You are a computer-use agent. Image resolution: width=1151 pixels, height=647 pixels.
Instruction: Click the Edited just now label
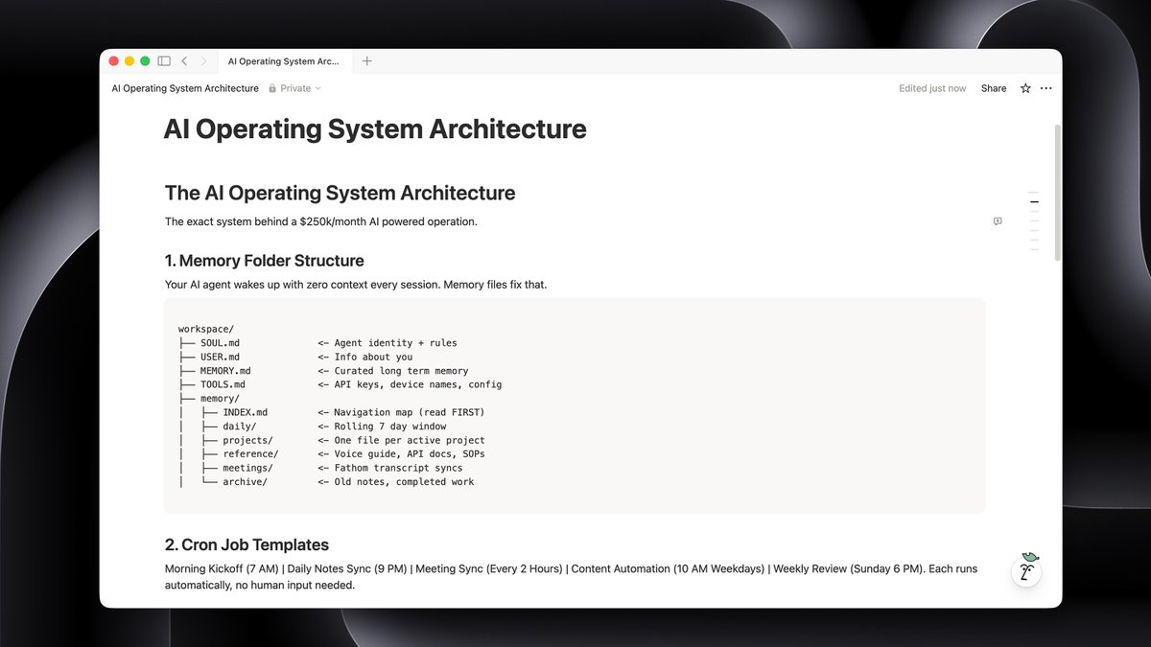tap(932, 88)
